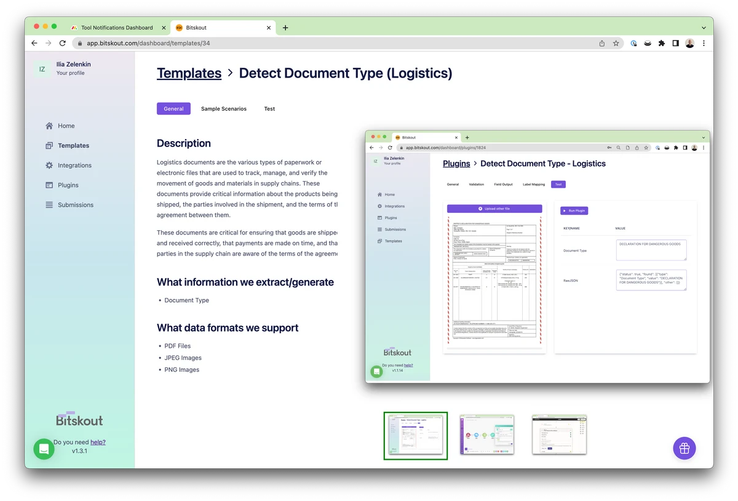Switch to Tool Notifications Dashboard browser tab
The height and width of the screenshot is (501, 738).
(x=117, y=28)
